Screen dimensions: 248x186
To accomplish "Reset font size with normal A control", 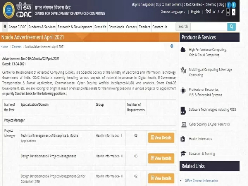I will click(x=219, y=12).
